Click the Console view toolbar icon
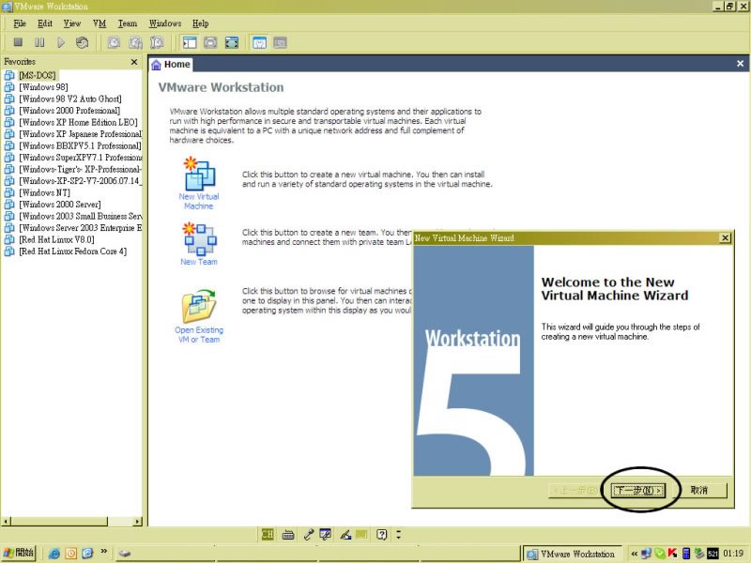The image size is (751, 563). click(280, 42)
